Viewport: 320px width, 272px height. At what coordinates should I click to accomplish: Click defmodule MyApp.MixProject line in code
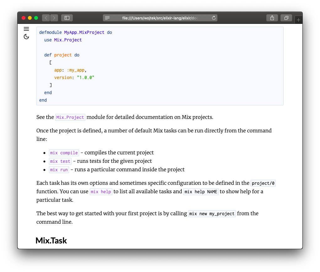[x=76, y=32]
